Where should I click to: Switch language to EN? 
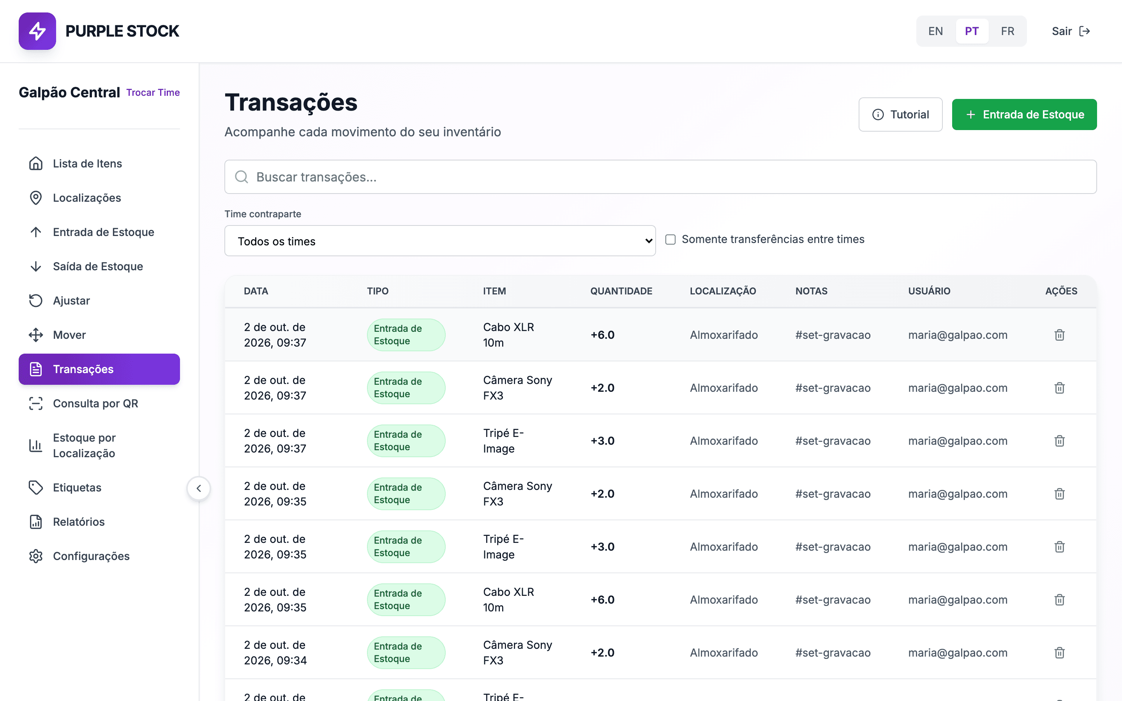[935, 31]
